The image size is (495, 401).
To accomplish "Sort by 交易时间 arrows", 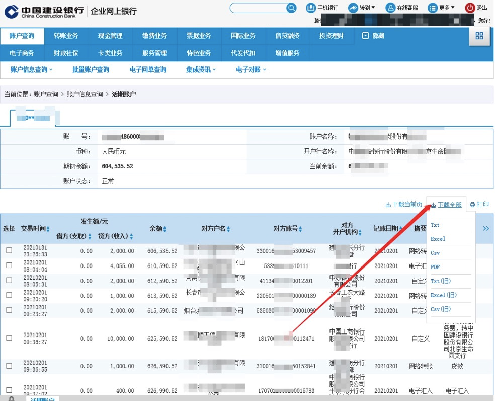I will click(48, 229).
